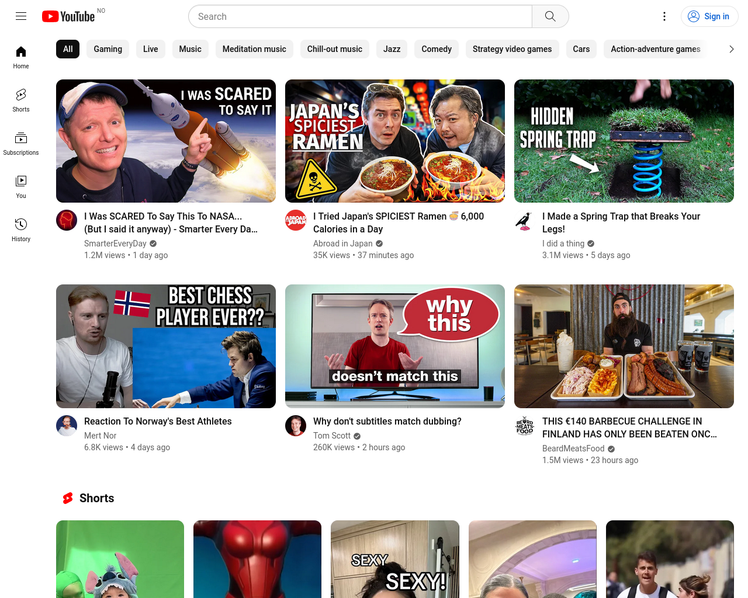Open the Short with outdoor couple
Screen dimensions: 748x598
click(x=670, y=559)
